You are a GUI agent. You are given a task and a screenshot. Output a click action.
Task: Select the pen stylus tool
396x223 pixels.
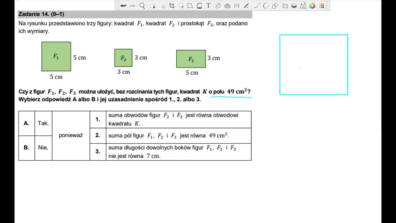point(247,6)
